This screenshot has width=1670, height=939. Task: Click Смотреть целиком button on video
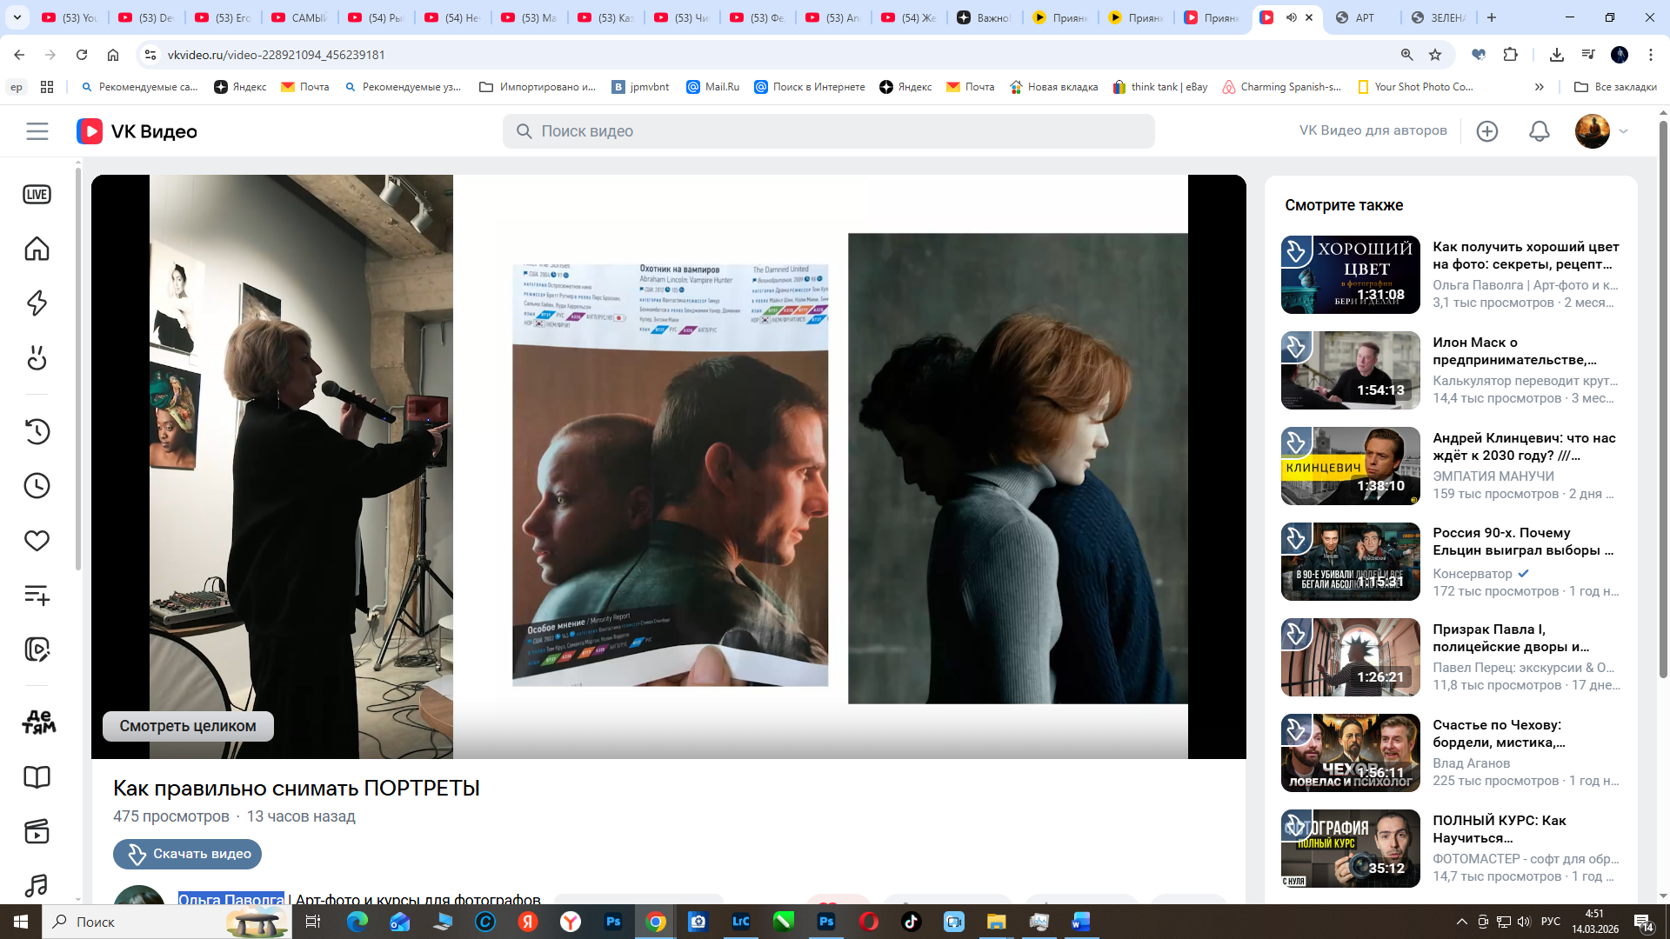click(188, 726)
